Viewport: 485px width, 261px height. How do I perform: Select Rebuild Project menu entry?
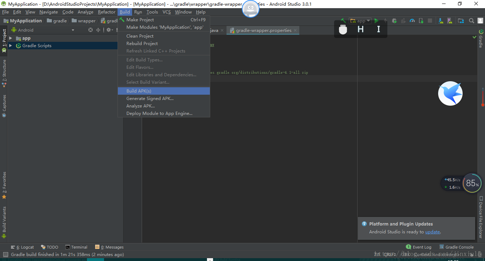pyautogui.click(x=164, y=44)
